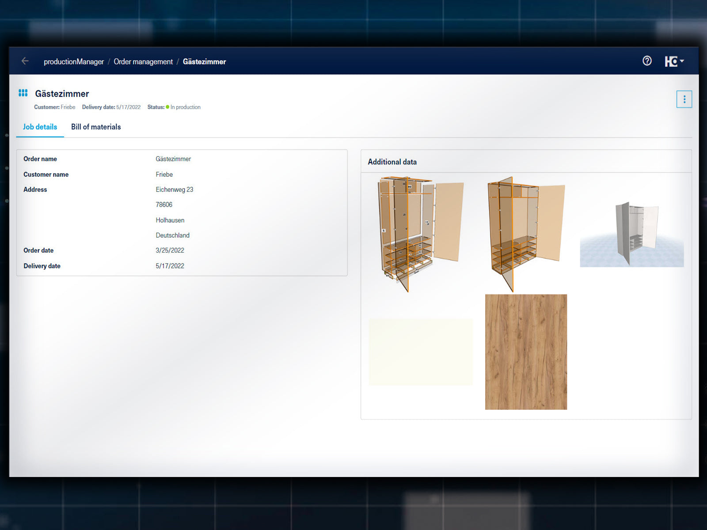707x530 pixels.
Task: Switch to the Job details tab
Action: coord(40,127)
